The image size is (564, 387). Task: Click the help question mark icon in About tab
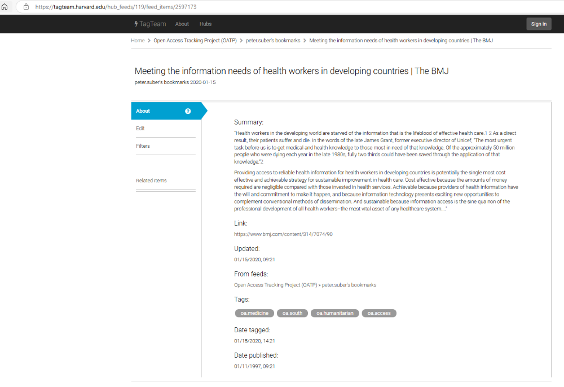[188, 111]
